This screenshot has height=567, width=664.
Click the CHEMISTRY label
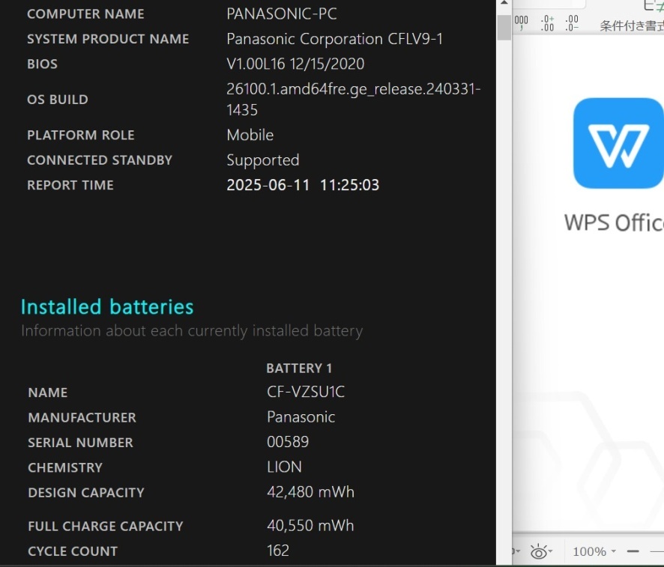click(65, 467)
